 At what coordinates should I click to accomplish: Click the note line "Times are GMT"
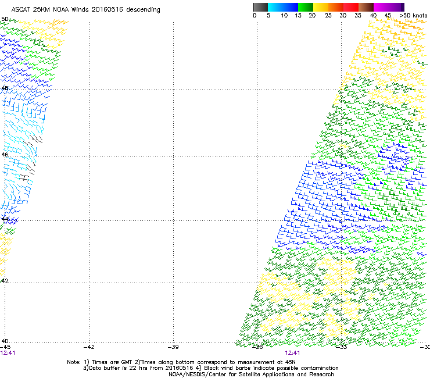(x=181, y=362)
